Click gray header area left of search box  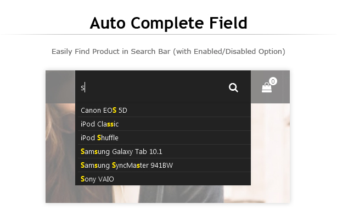pyautogui.click(x=60, y=87)
